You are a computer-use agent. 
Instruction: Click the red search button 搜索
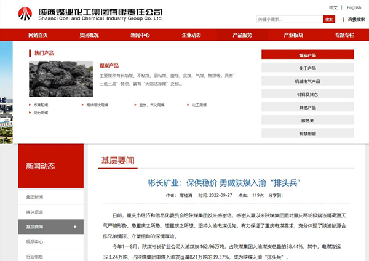328,19
